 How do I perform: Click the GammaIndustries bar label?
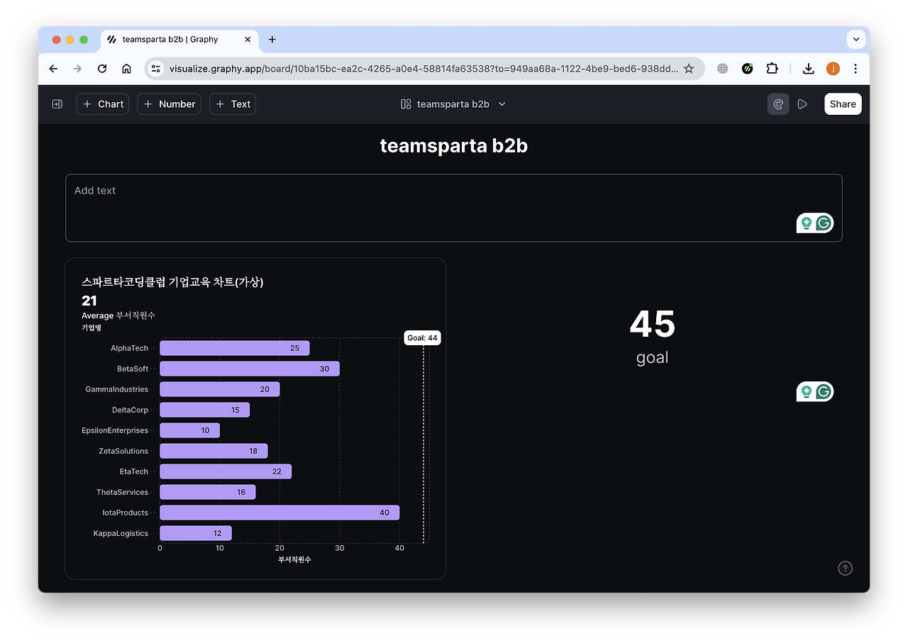click(117, 389)
